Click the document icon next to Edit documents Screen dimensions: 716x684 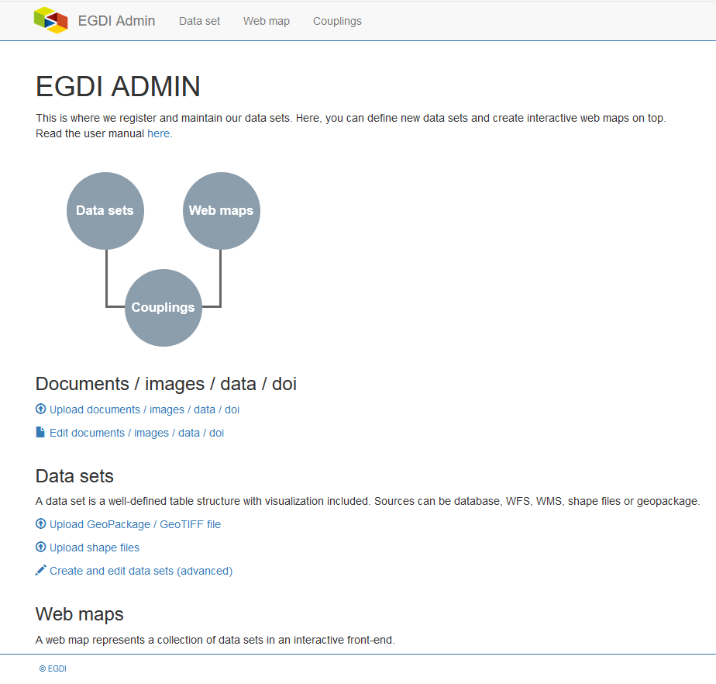pyautogui.click(x=40, y=432)
